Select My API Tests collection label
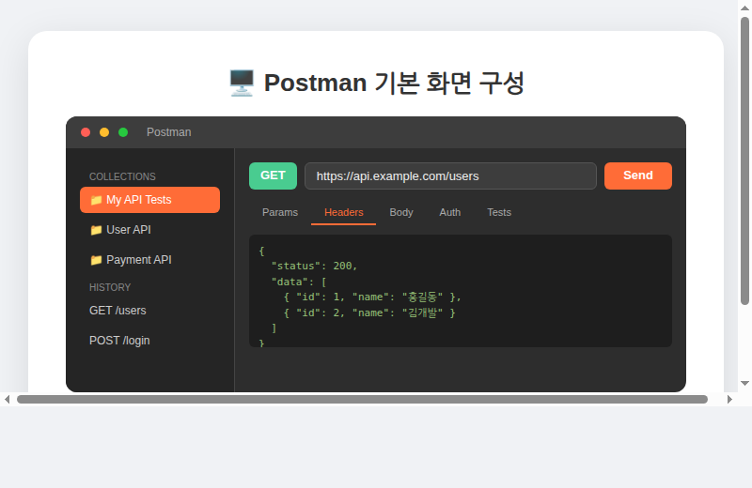Viewport: 752px width, 488px height. [138, 200]
